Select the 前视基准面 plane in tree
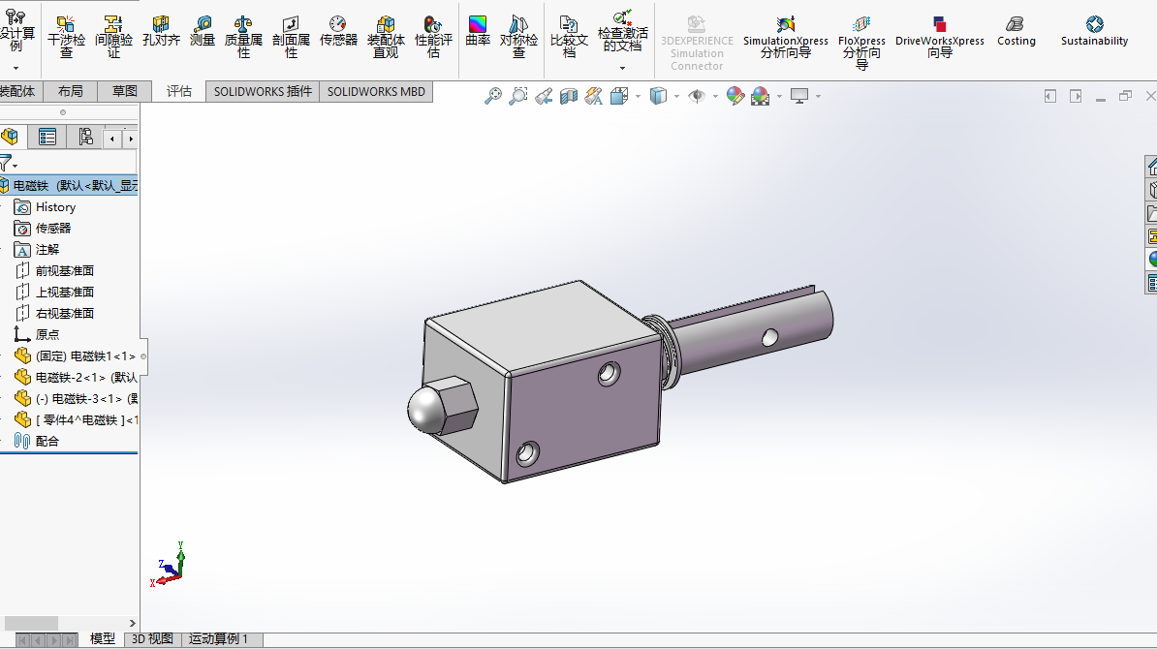Viewport: 1157px width, 649px height. [x=64, y=271]
